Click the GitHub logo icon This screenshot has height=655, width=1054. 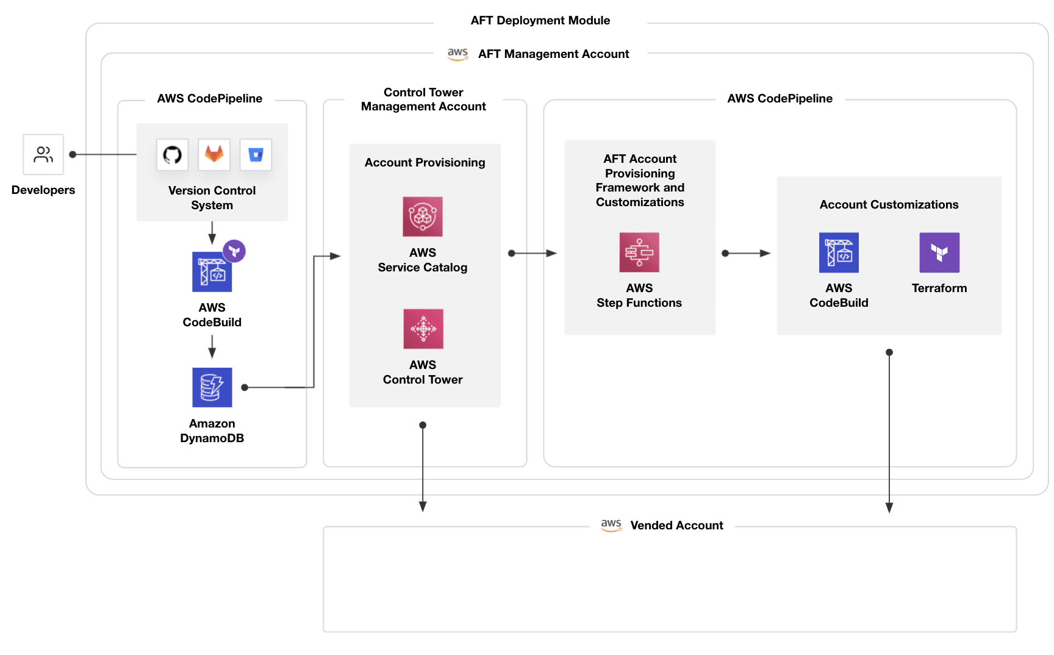172,154
